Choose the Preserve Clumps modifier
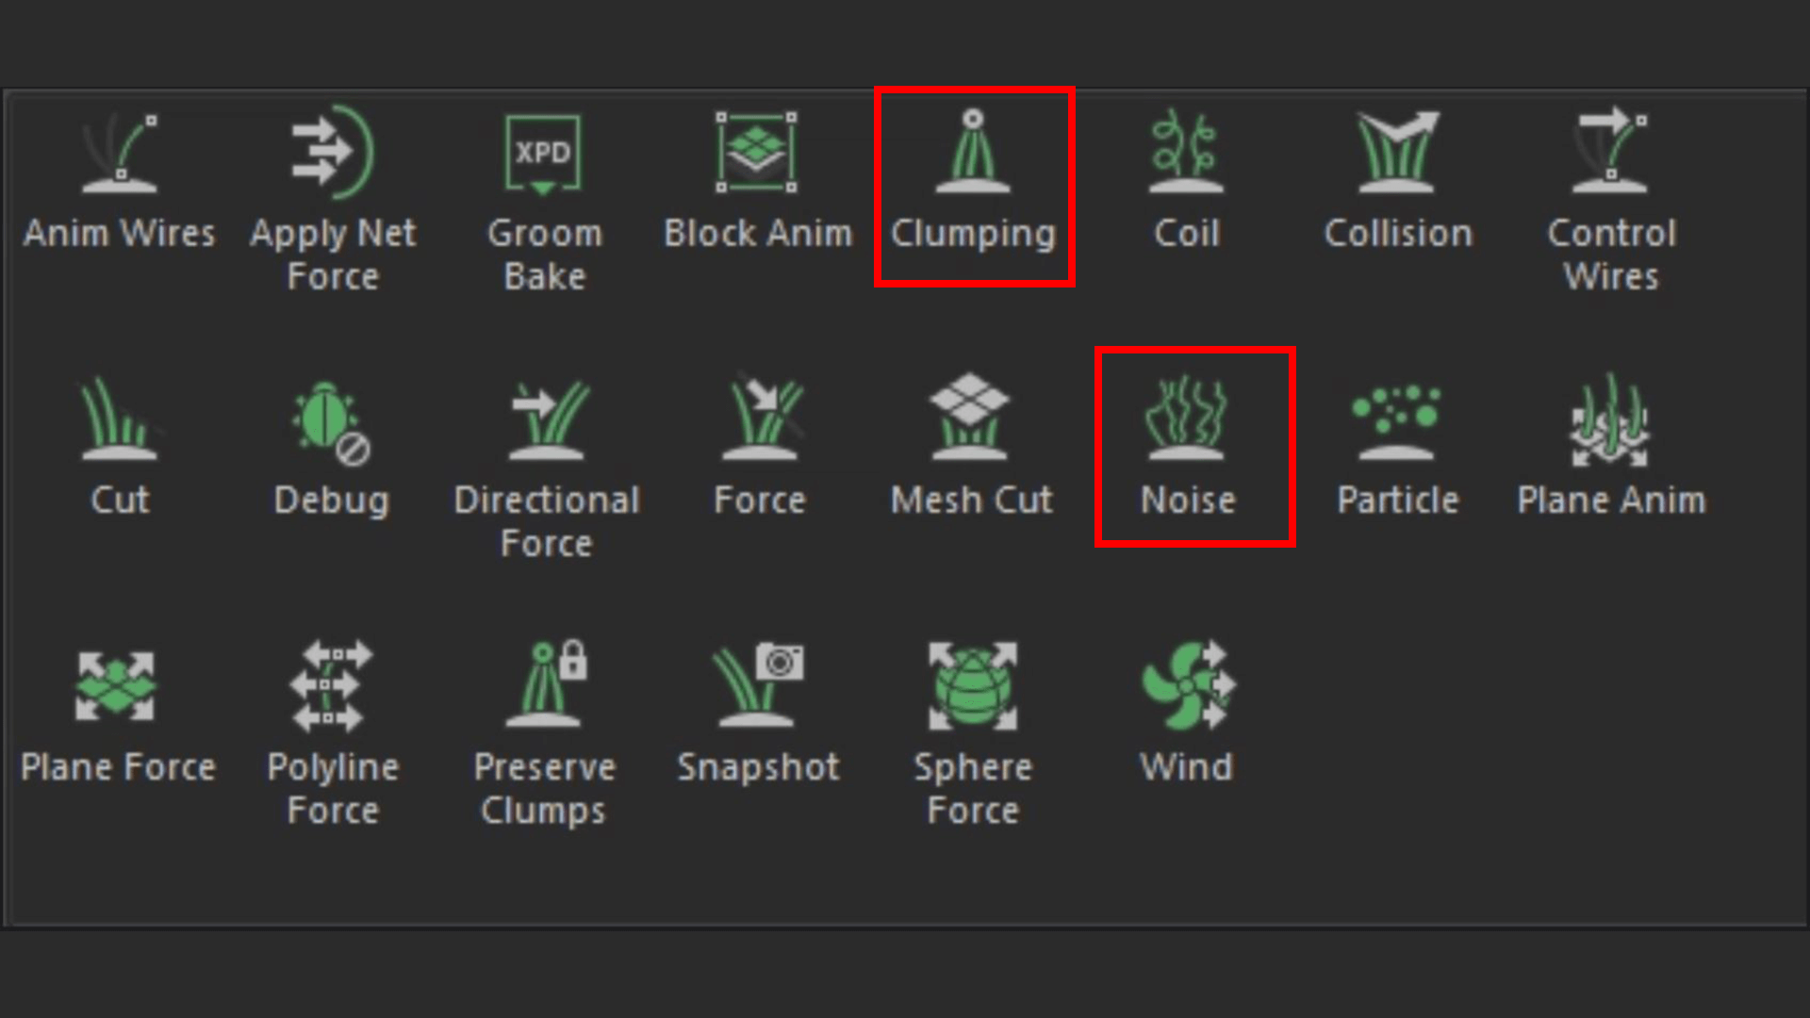 coord(545,686)
